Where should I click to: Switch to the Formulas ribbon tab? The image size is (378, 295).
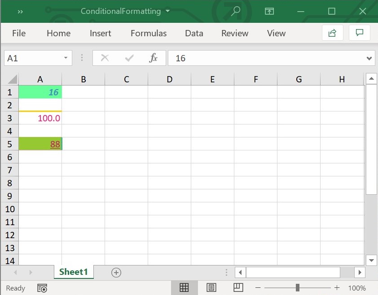point(148,33)
